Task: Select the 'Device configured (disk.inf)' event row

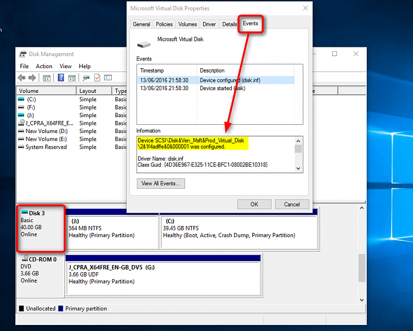Action: click(x=216, y=80)
